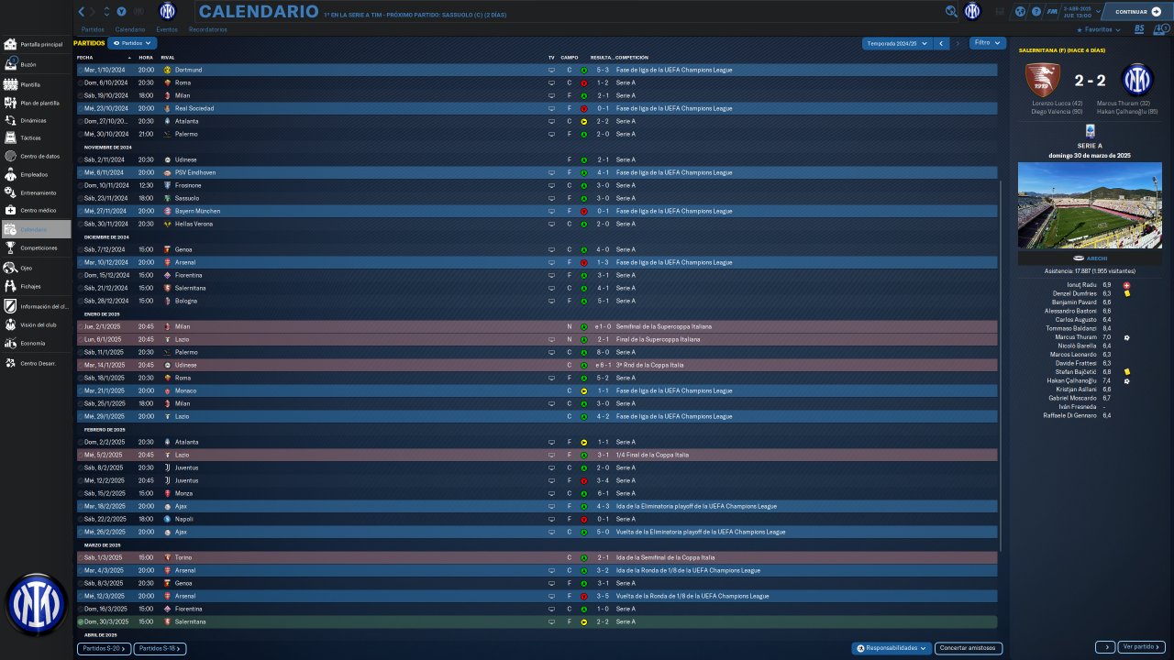
Task: Open Información del club in the sidebar
Action: pyautogui.click(x=35, y=306)
